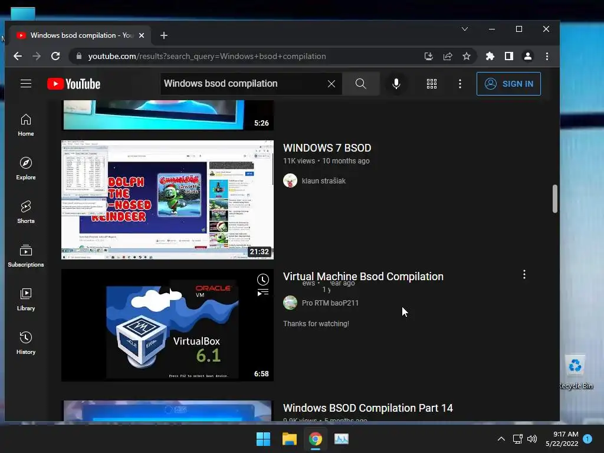This screenshot has width=604, height=453.
Task: Click the page vertical scrollbar thumb
Action: pos(554,199)
